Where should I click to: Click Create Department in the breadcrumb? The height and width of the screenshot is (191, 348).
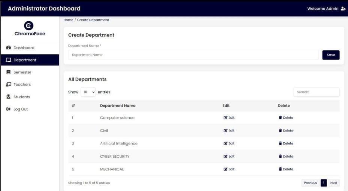(x=93, y=20)
